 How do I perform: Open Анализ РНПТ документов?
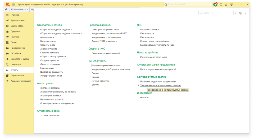pyautogui.click(x=104, y=41)
